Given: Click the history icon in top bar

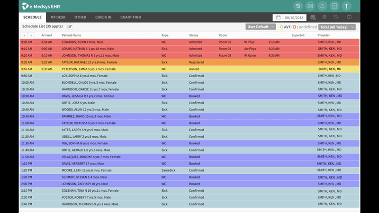Looking at the screenshot, I should [298, 6].
